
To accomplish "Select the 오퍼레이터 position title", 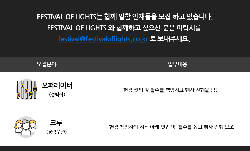I will 57,85.
